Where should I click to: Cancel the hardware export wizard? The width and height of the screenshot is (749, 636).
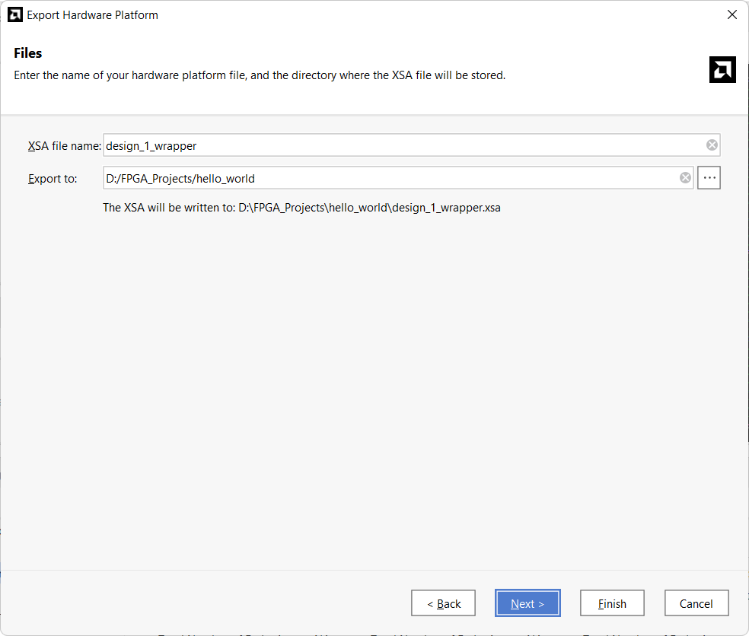tap(696, 603)
